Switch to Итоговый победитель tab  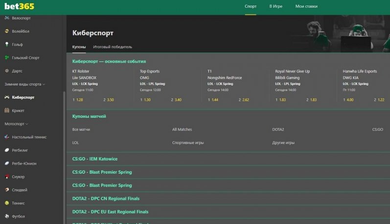113,47
